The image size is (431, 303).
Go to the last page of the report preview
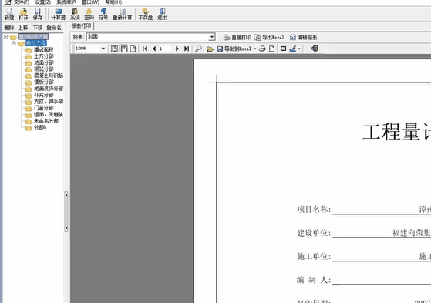coord(187,49)
